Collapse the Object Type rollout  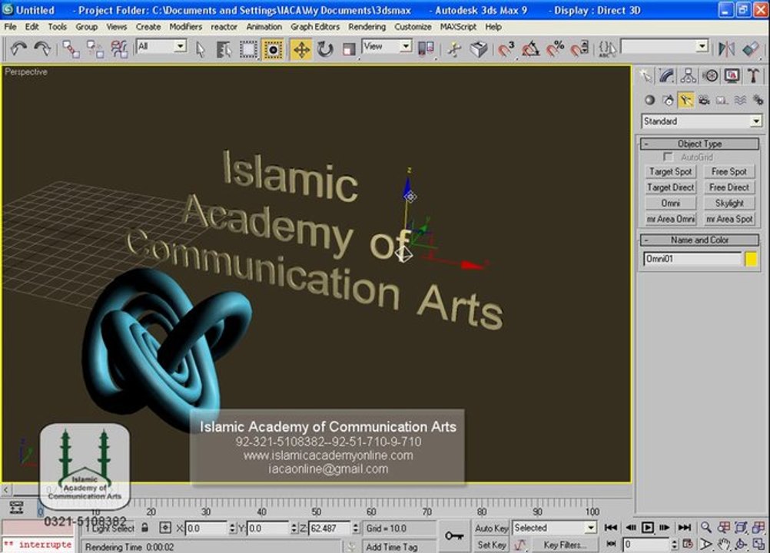700,144
